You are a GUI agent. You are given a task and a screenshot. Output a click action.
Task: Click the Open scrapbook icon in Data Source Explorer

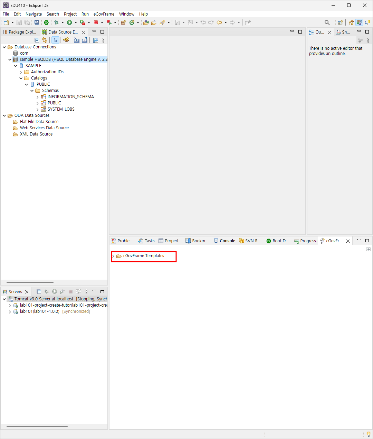click(x=96, y=40)
